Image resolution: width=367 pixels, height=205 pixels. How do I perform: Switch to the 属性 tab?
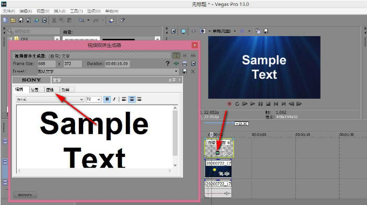pos(50,90)
